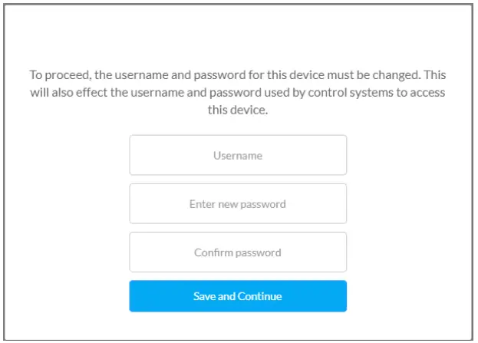
Task: Click inside the Confirm password box
Action: pyautogui.click(x=238, y=252)
